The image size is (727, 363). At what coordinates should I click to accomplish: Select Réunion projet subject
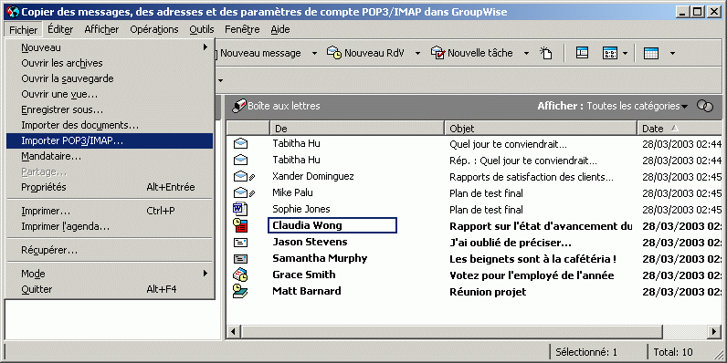488,292
